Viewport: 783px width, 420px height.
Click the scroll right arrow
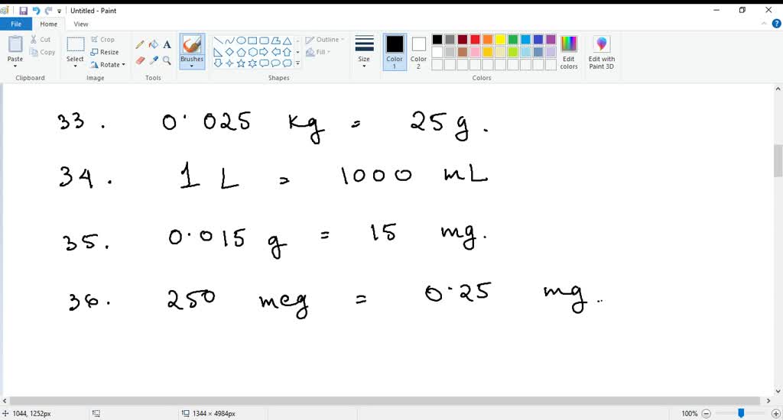(768, 401)
